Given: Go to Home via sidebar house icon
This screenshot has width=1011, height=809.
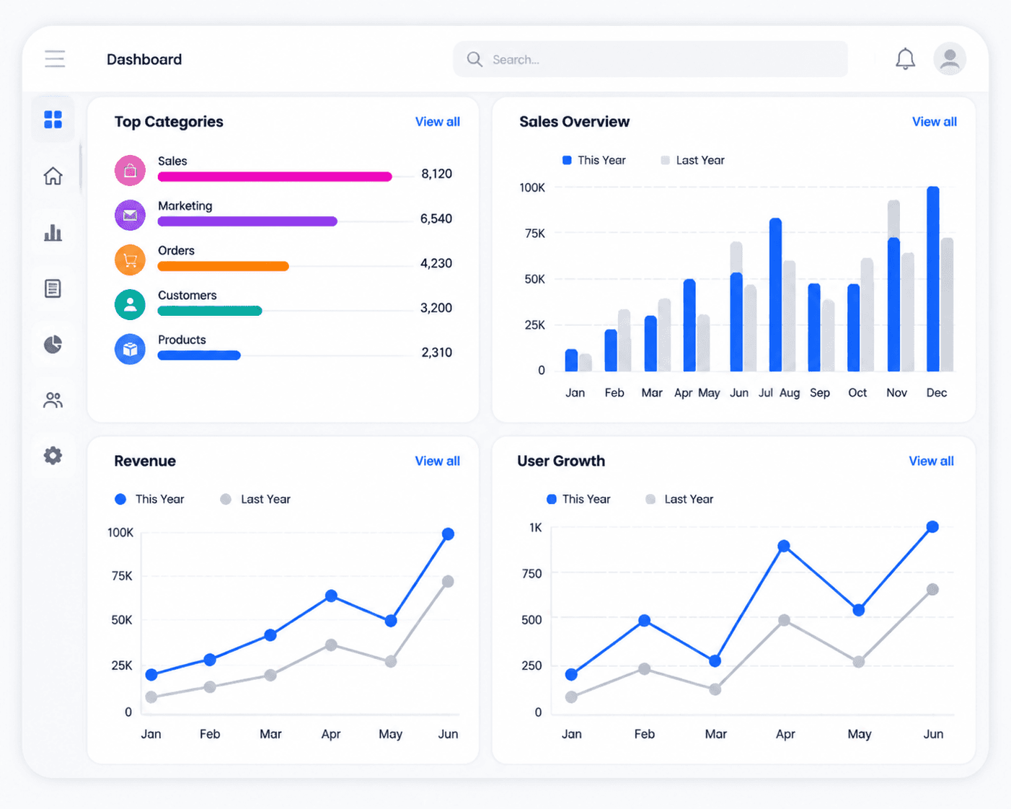Looking at the screenshot, I should click(53, 176).
